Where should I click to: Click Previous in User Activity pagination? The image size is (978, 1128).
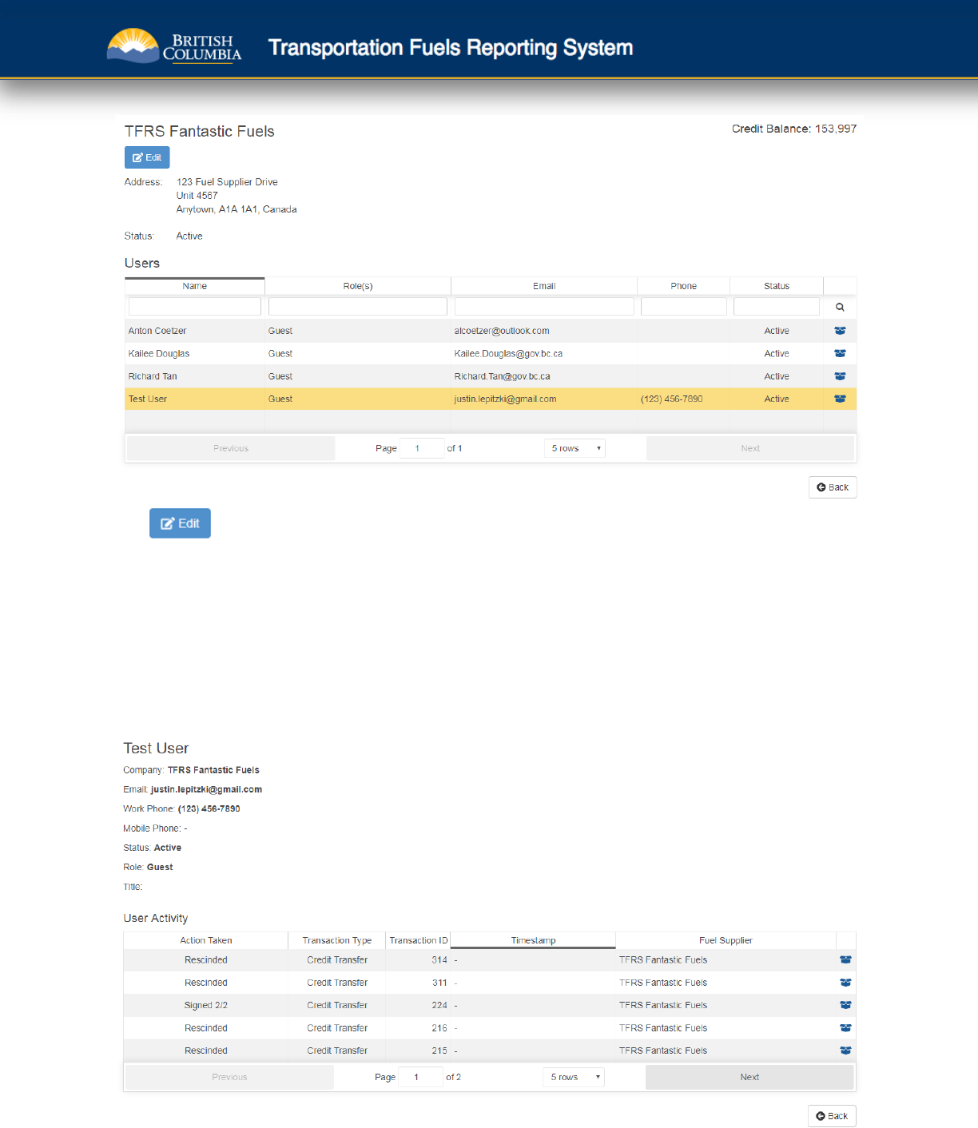click(x=229, y=1077)
